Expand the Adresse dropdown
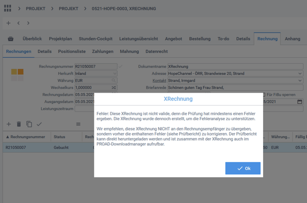 point(300,73)
